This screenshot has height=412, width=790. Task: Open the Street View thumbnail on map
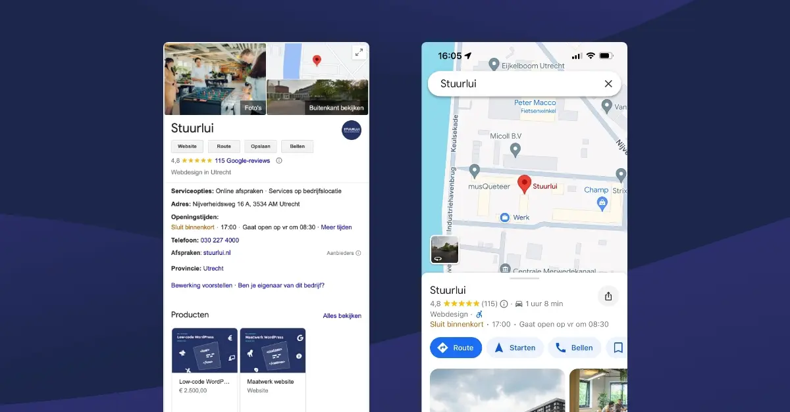tap(444, 250)
